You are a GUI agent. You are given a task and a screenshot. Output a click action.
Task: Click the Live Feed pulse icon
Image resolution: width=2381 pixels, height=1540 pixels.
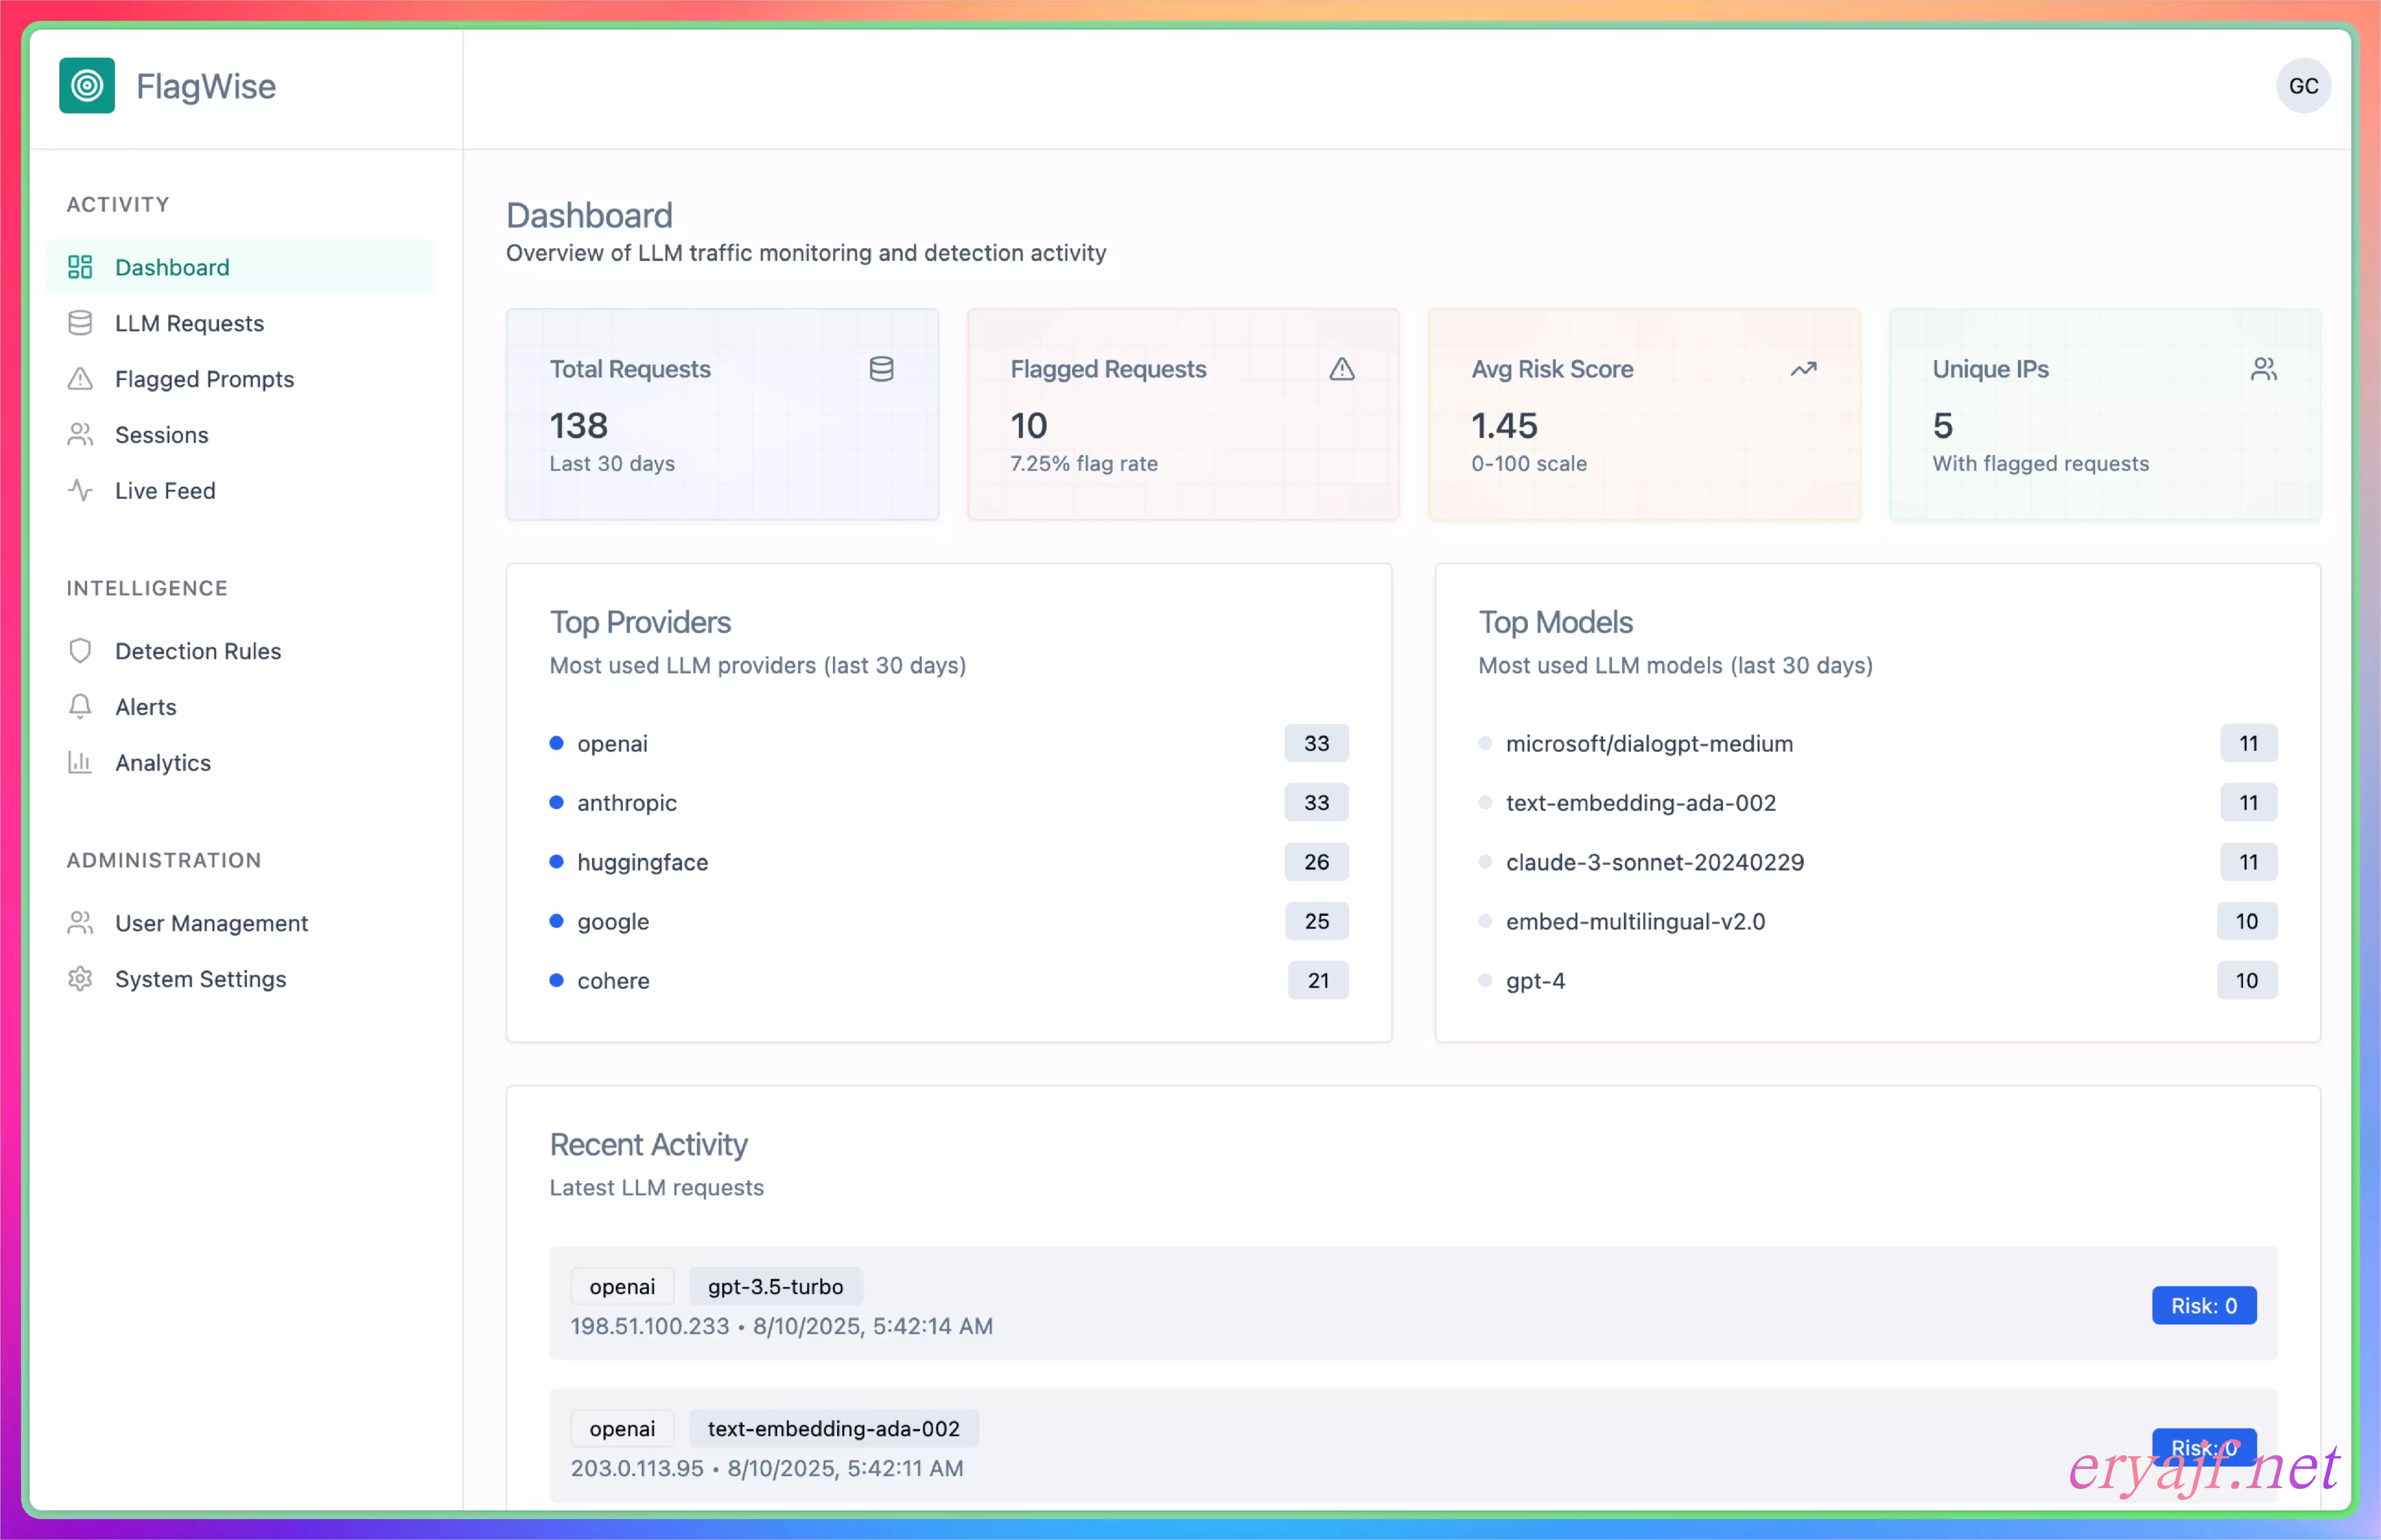point(80,491)
